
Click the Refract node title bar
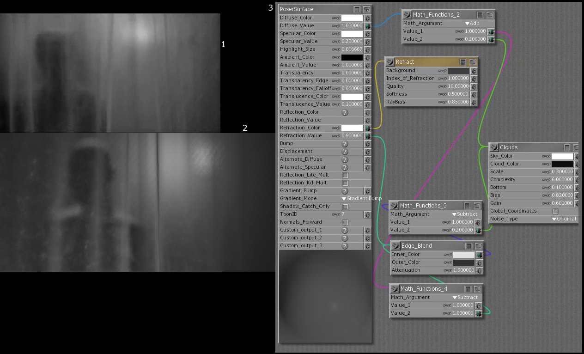pyautogui.click(x=432, y=62)
